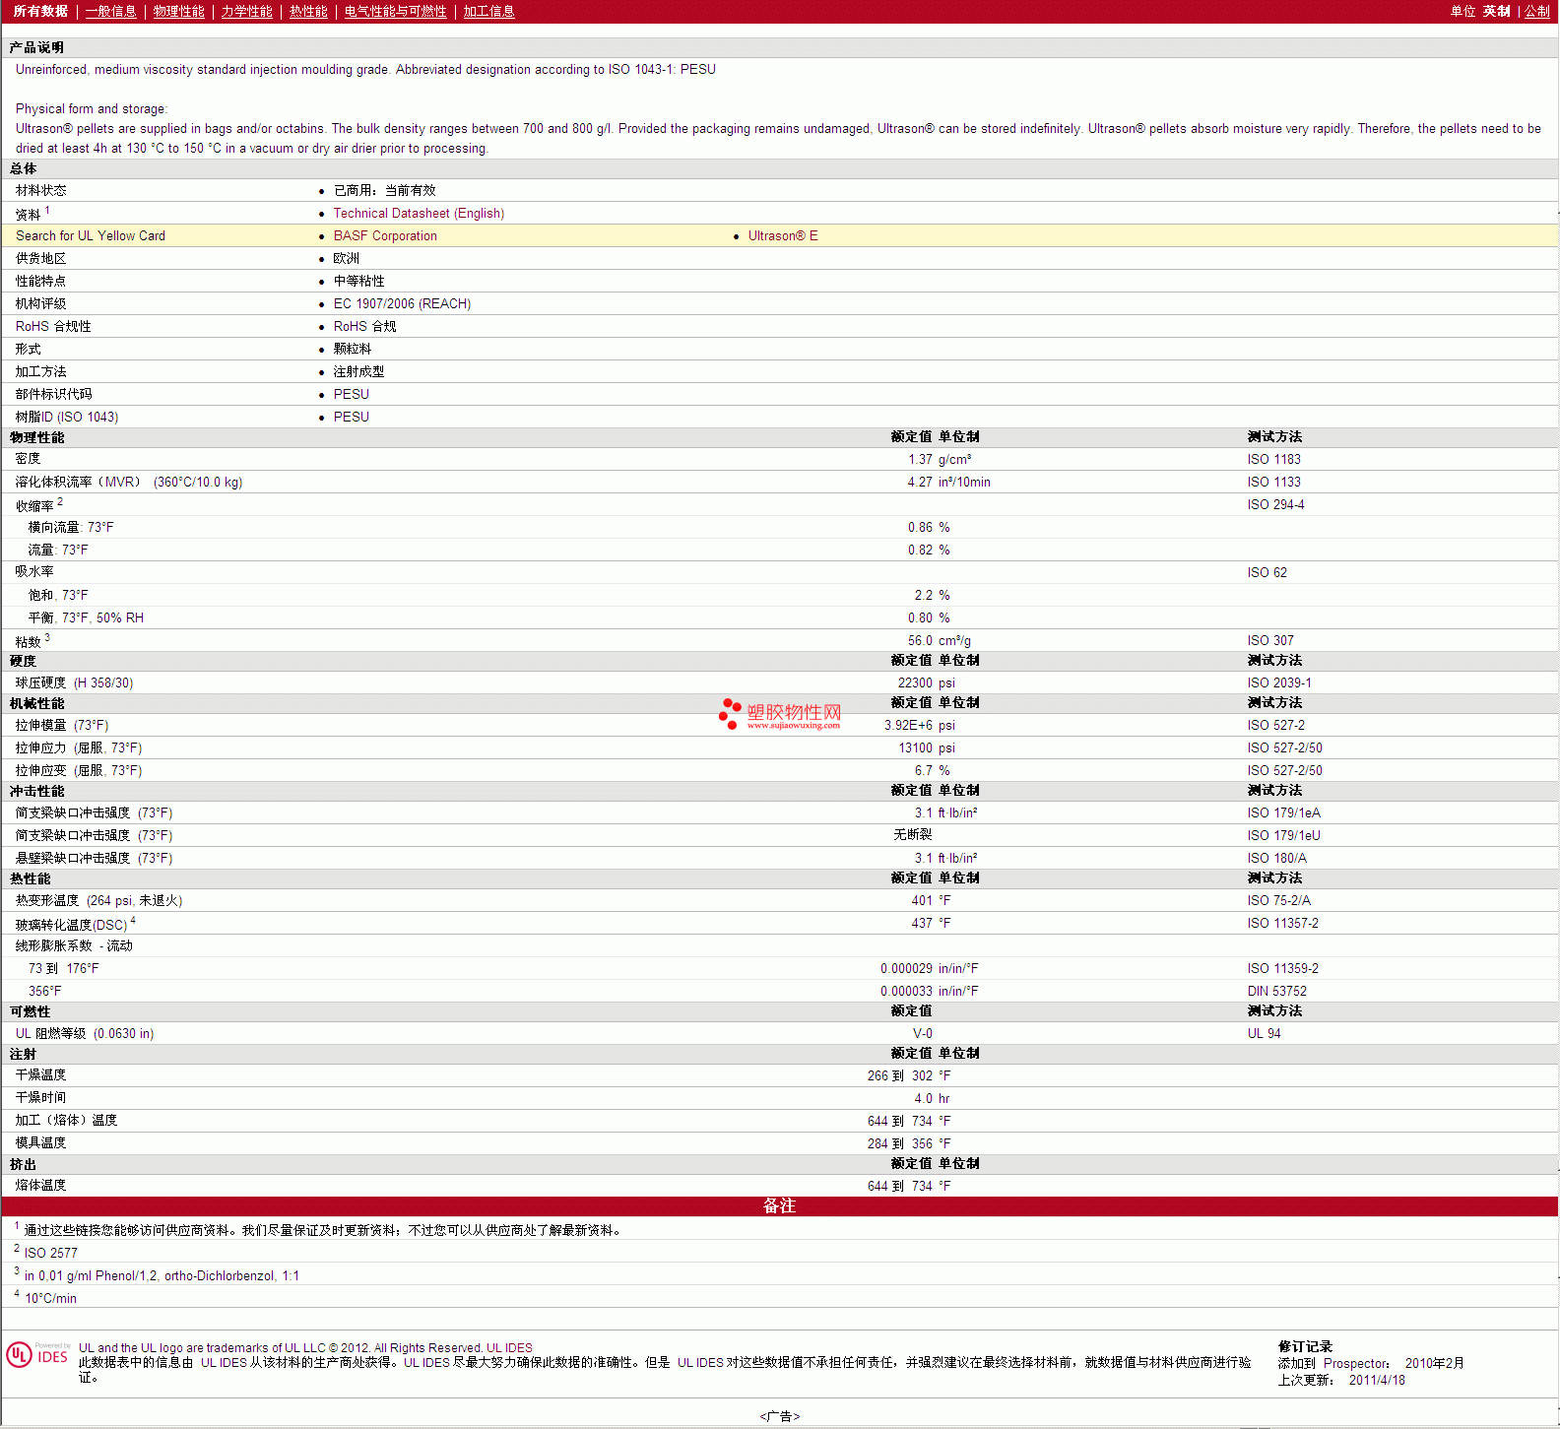The width and height of the screenshot is (1560, 1429).
Task: Switch units to 公制
Action: [1536, 12]
